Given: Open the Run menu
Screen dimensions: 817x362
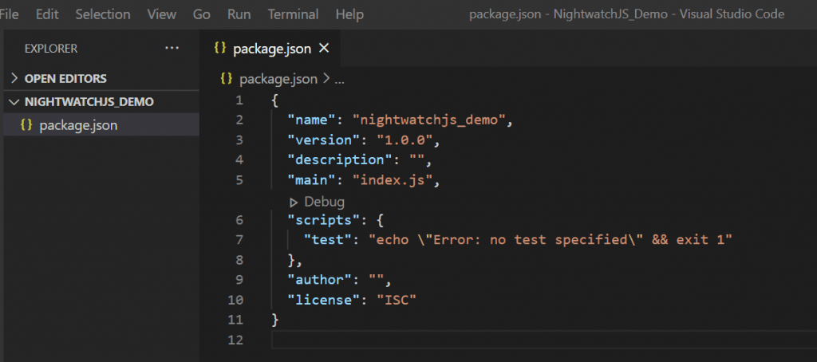Looking at the screenshot, I should click(x=239, y=14).
